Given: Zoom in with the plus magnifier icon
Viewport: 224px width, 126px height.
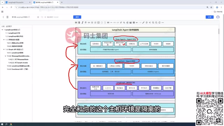Looking at the screenshot, I should 153,22.
